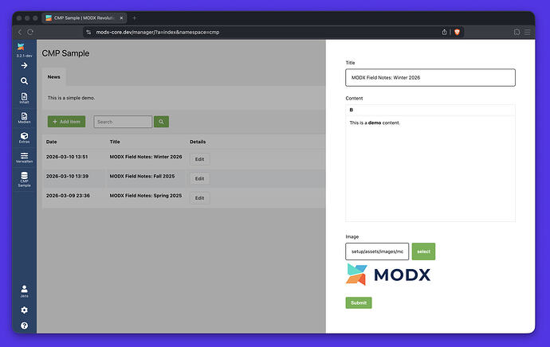Open the Inhalt menu in the sidebar
Viewport: 550px width, 347px height.
pos(24,99)
